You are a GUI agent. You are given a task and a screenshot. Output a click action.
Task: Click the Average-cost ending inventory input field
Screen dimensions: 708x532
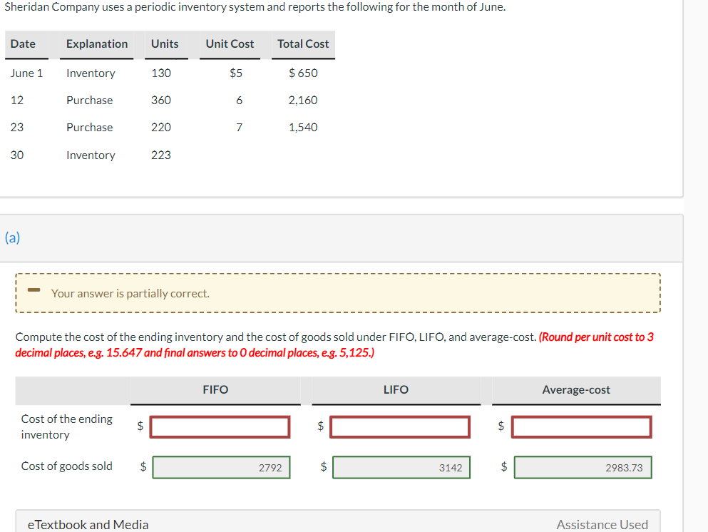pos(582,427)
